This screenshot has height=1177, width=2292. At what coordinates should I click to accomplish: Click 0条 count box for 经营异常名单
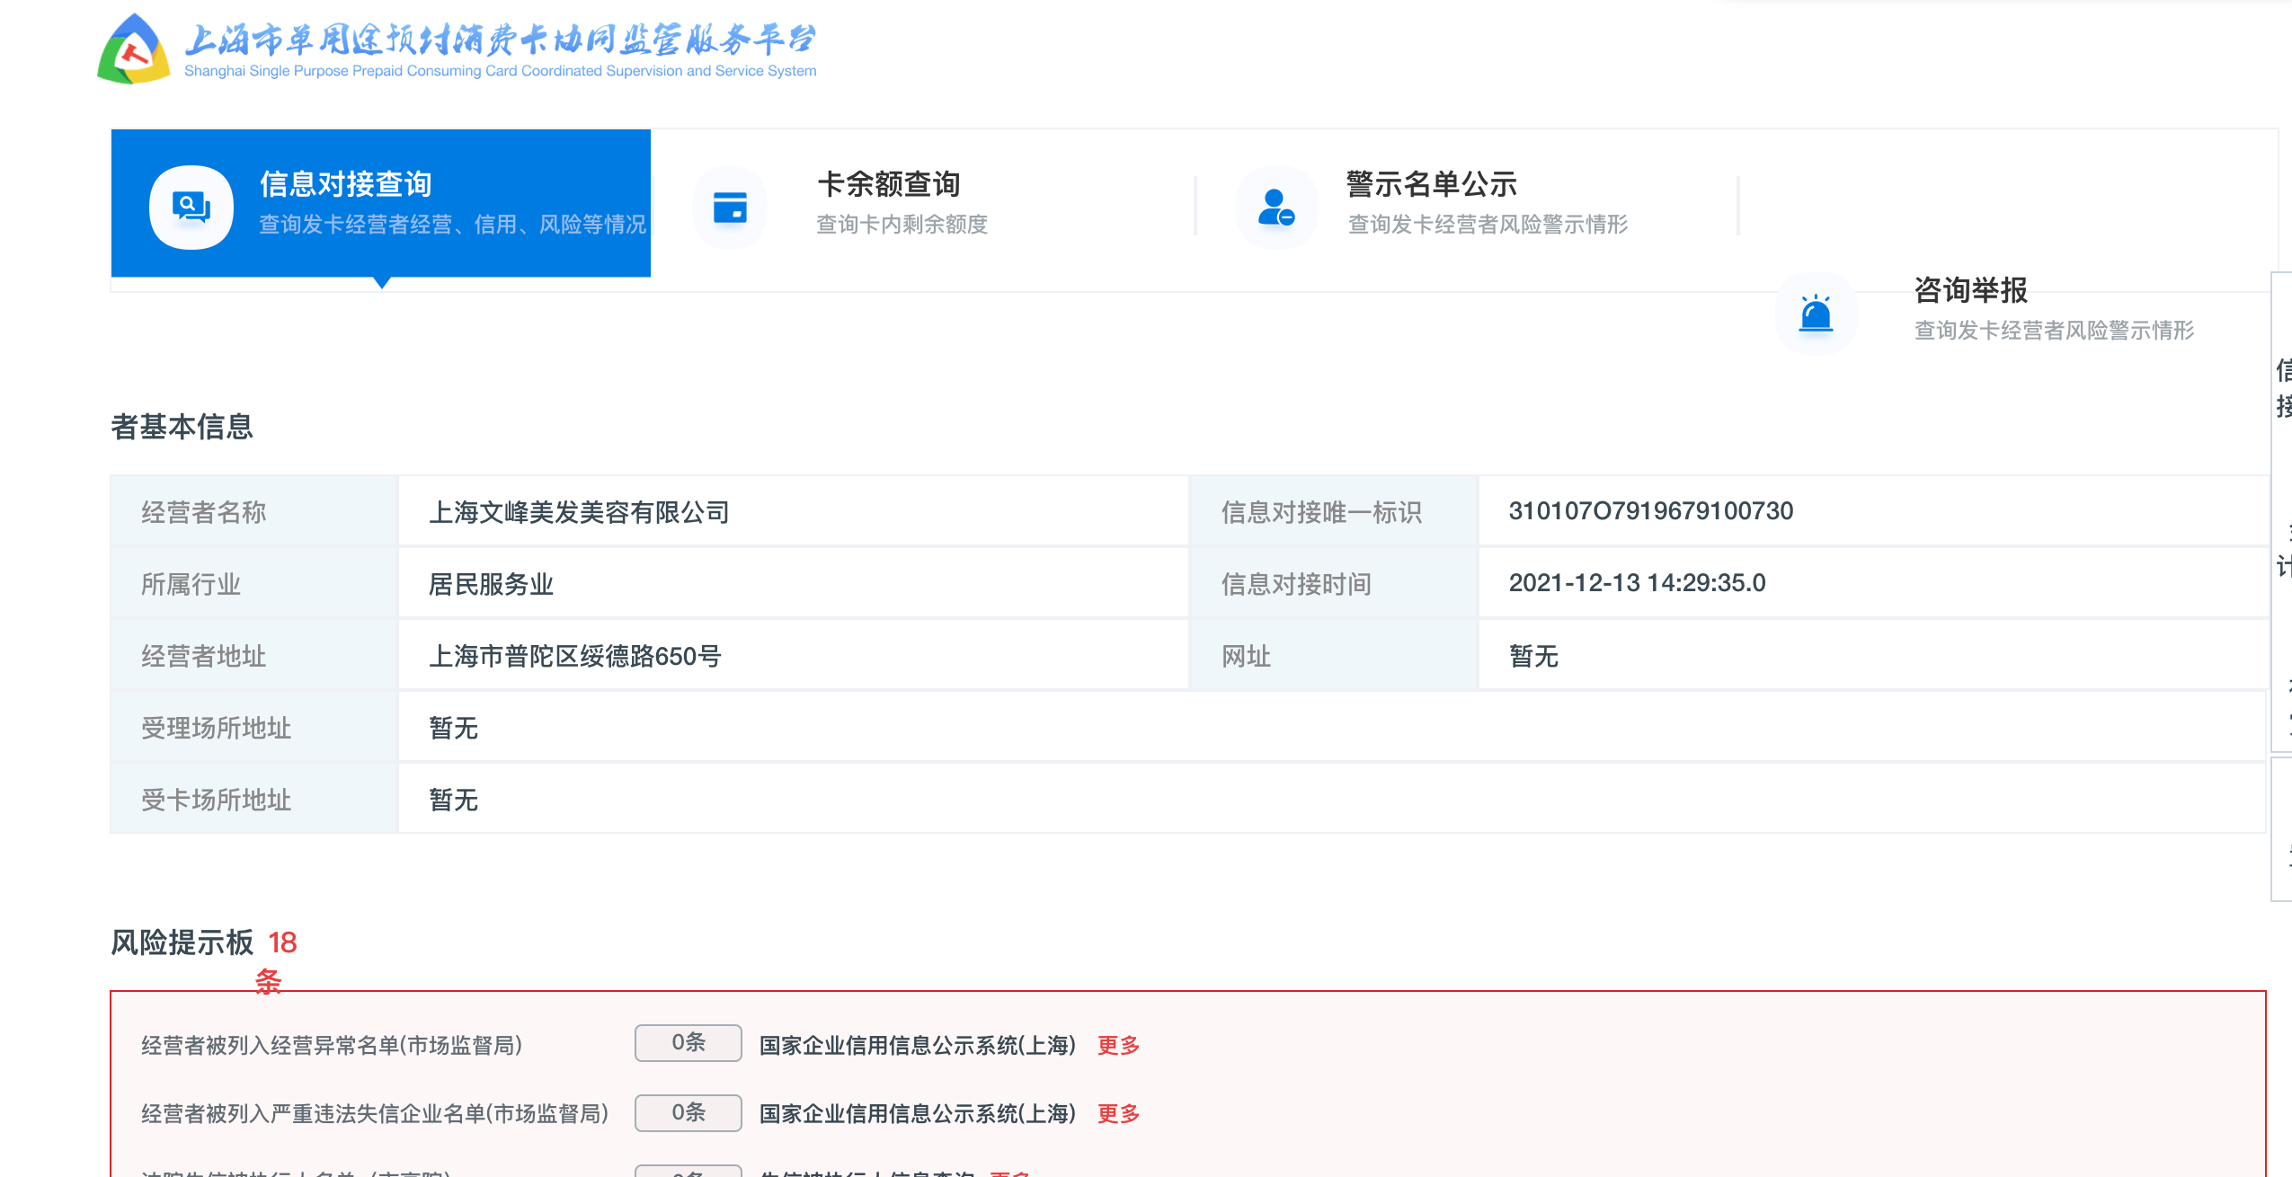coord(688,1042)
